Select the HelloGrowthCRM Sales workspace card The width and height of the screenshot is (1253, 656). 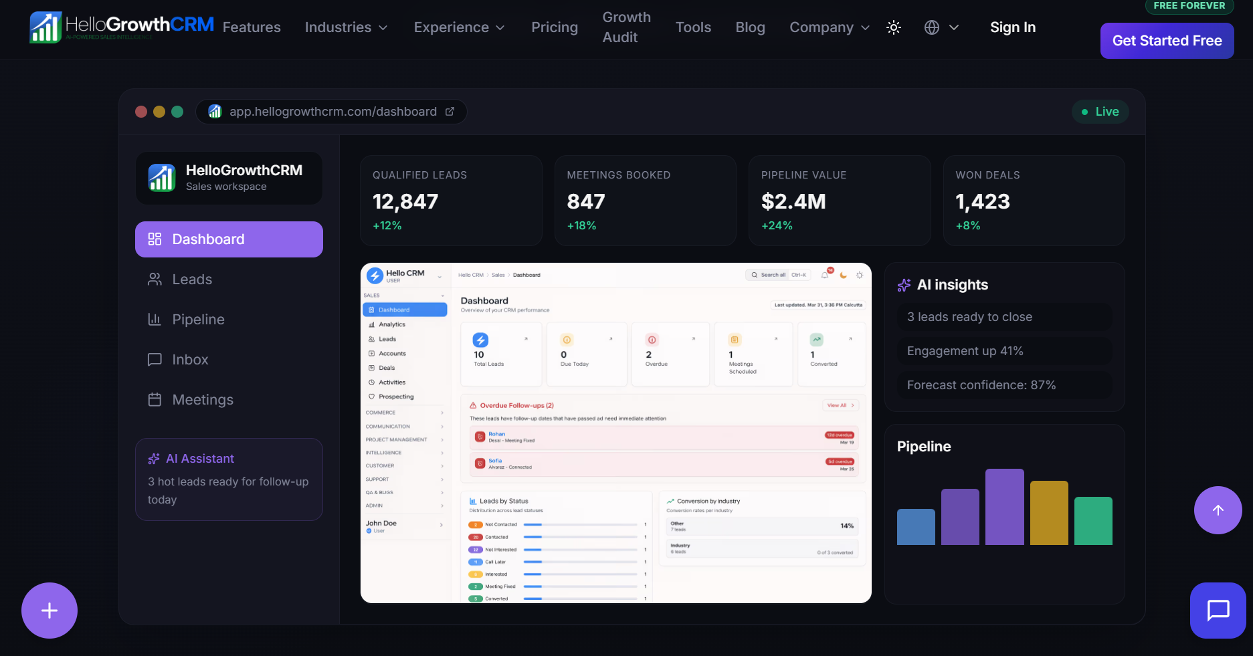pos(229,178)
